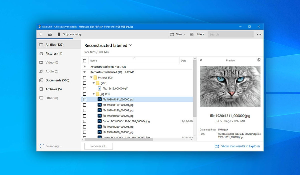Click Stop scanning
Viewport: 300px width, 175px height.
pyautogui.click(x=72, y=34)
